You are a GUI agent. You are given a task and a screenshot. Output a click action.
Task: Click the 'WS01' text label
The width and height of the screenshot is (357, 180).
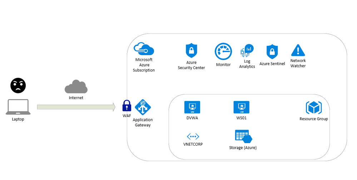coord(241,118)
